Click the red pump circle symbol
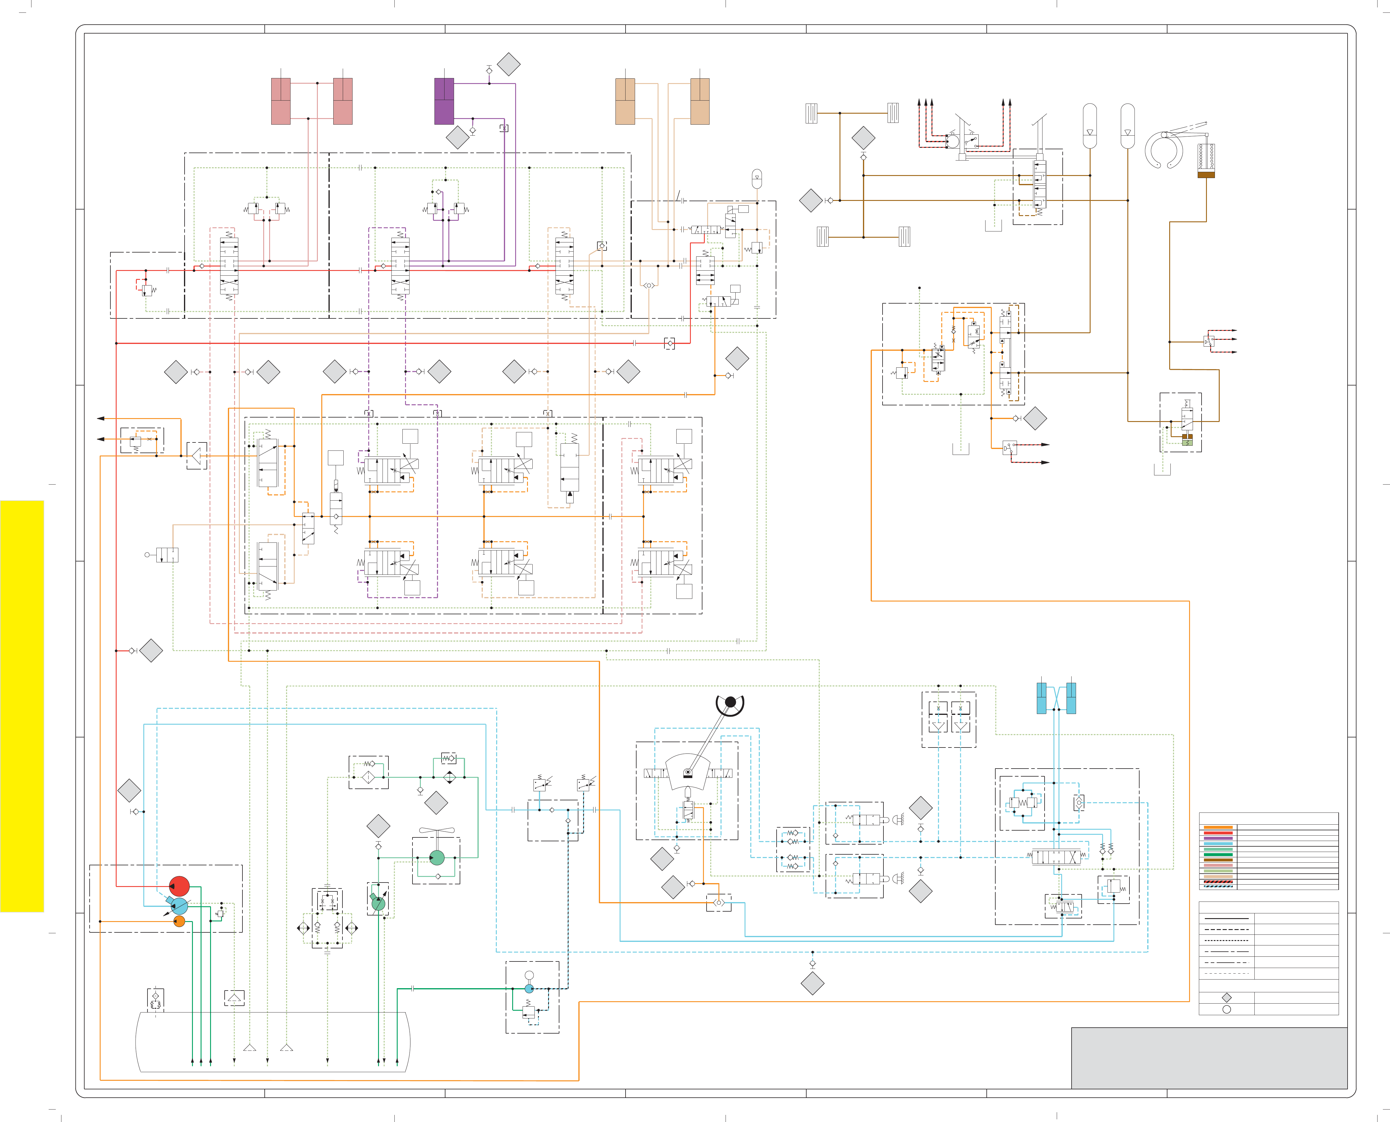The height and width of the screenshot is (1122, 1390). [179, 886]
